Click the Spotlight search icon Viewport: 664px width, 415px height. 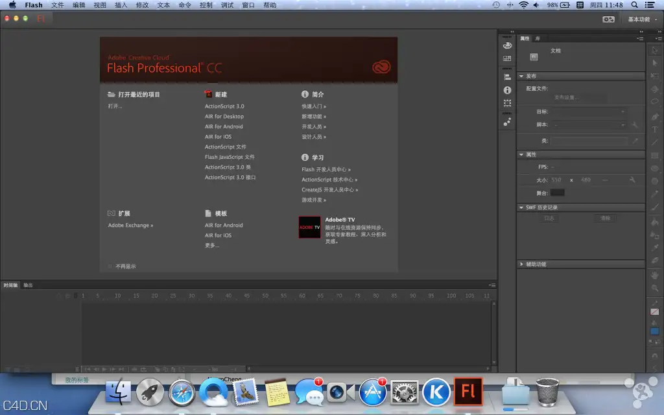[634, 5]
